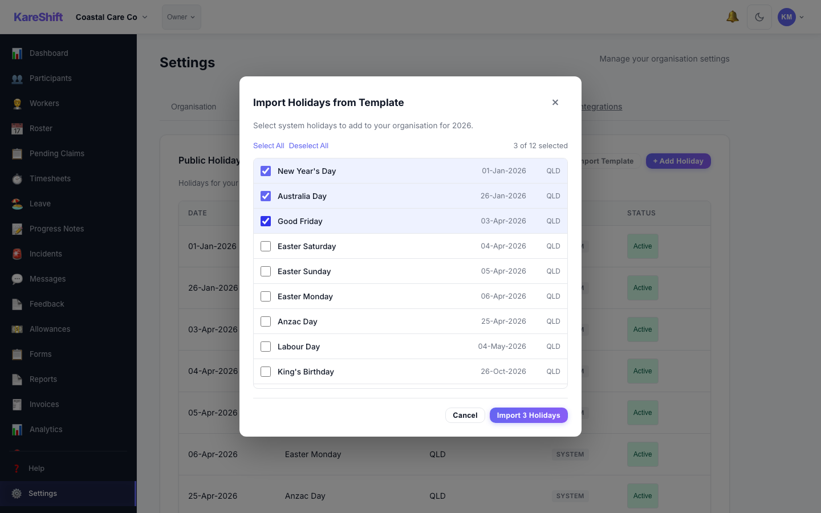Check the Easter Saturday checkbox
The height and width of the screenshot is (513, 821).
[266, 246]
